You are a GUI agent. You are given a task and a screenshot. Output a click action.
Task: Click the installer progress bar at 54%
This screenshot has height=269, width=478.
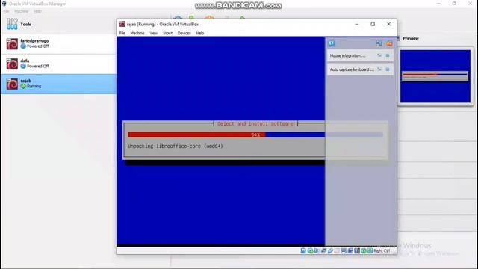coord(255,134)
